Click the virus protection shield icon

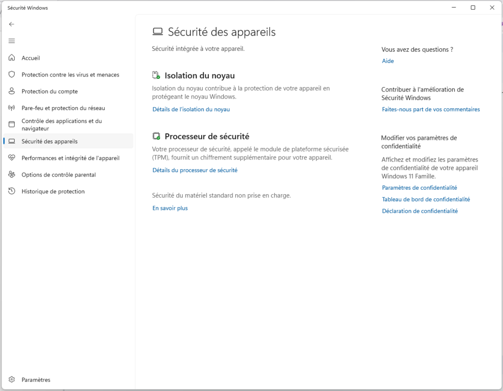[x=12, y=74]
